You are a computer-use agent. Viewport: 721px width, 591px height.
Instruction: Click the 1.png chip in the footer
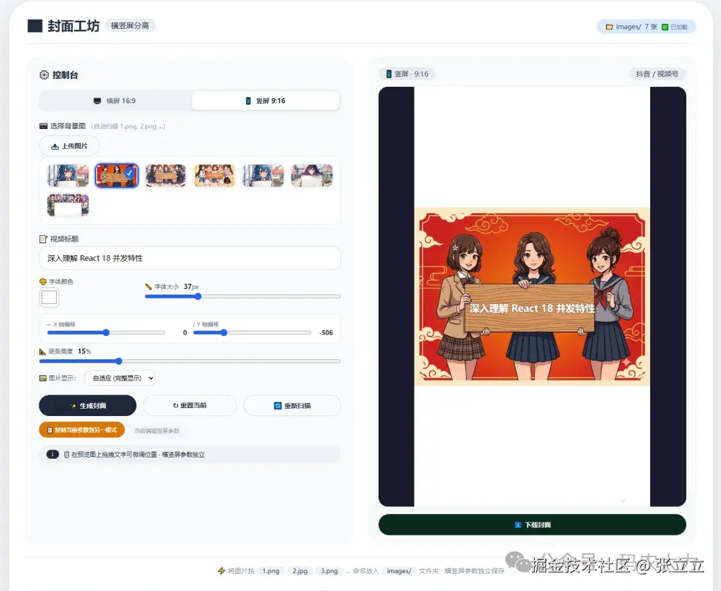coord(271,571)
